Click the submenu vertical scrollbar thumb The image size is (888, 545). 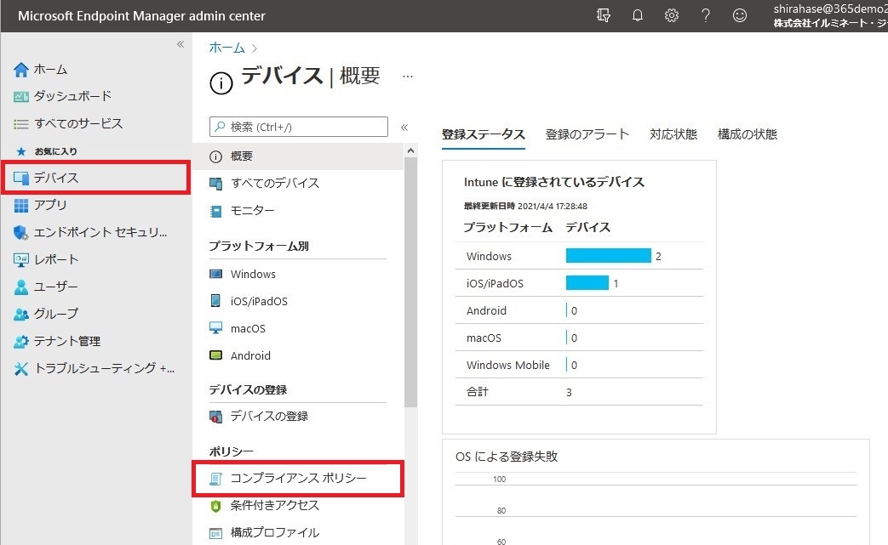pyautogui.click(x=410, y=282)
